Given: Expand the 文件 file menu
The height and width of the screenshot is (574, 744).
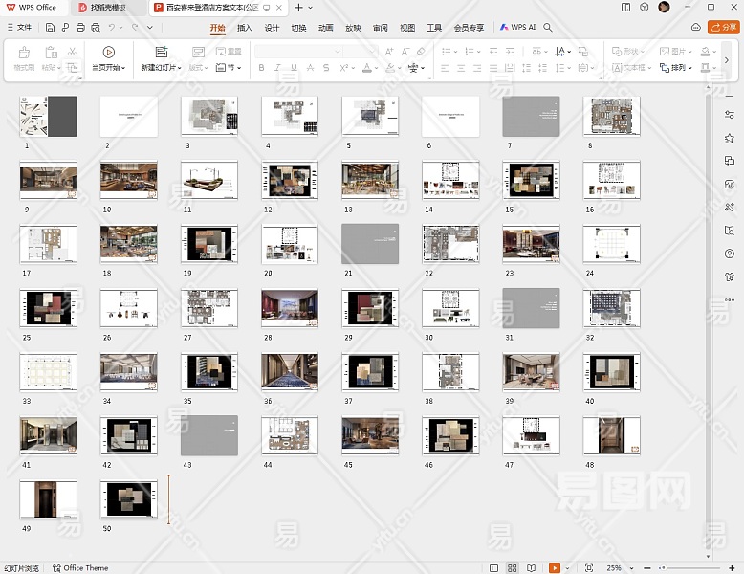Looking at the screenshot, I should click(x=19, y=28).
